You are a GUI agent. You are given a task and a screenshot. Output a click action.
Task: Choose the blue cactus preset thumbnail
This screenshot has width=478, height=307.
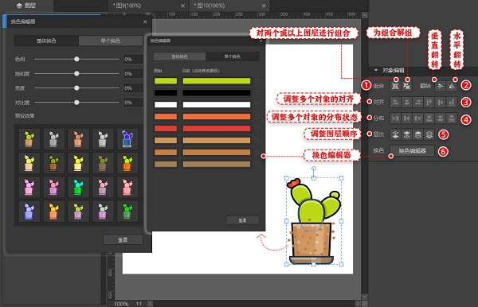pos(127,139)
